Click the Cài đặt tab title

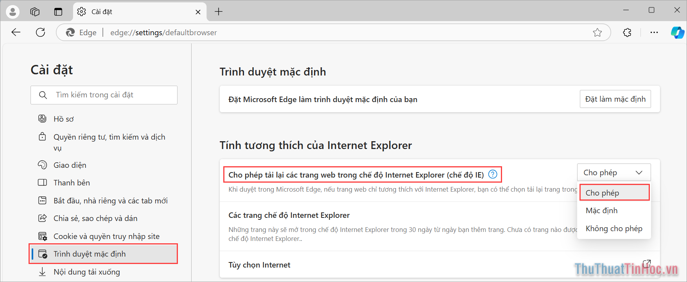(x=102, y=12)
